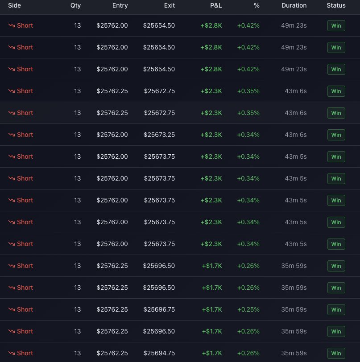Viewport: 360px width, 362px height.
Task: Click the Win badge in the $25696.75 exit row
Action: pyautogui.click(x=336, y=309)
